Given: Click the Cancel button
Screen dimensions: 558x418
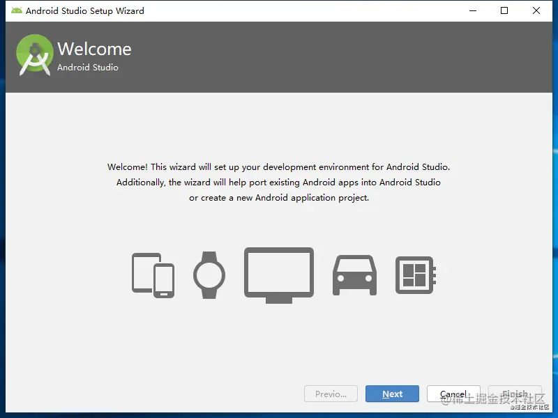Looking at the screenshot, I should 453,394.
